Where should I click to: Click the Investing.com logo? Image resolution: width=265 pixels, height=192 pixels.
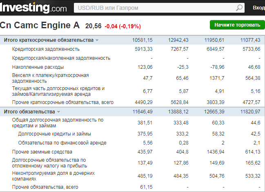pyautogui.click(x=33, y=8)
